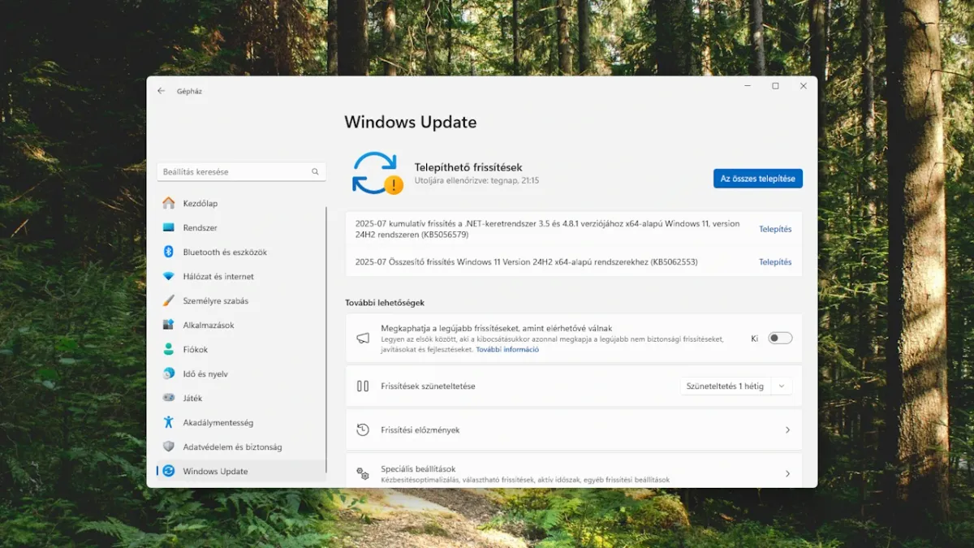Viewport: 974px width, 548px height.
Task: Open the További információ link
Action: 507,349
